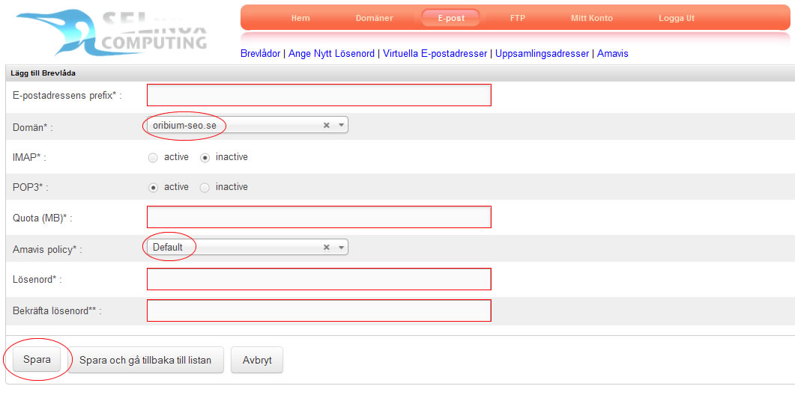Clear the Domän selection with the x icon
795x395 pixels.
[327, 125]
